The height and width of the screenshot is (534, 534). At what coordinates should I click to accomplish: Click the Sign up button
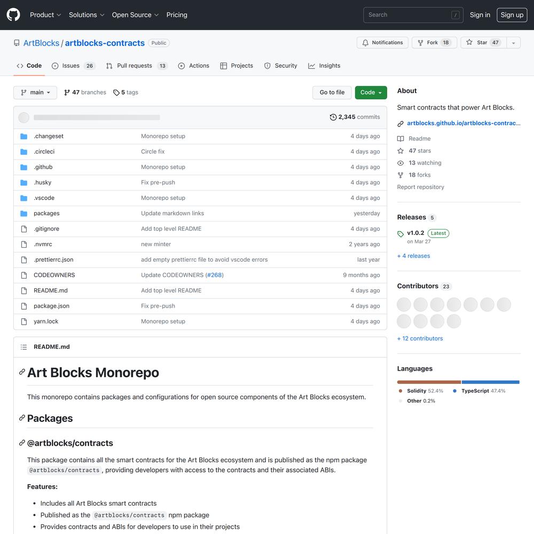[512, 15]
